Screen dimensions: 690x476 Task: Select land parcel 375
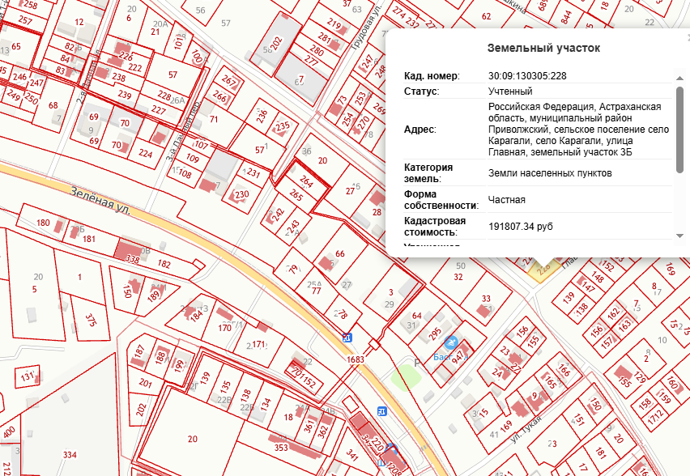point(91,320)
